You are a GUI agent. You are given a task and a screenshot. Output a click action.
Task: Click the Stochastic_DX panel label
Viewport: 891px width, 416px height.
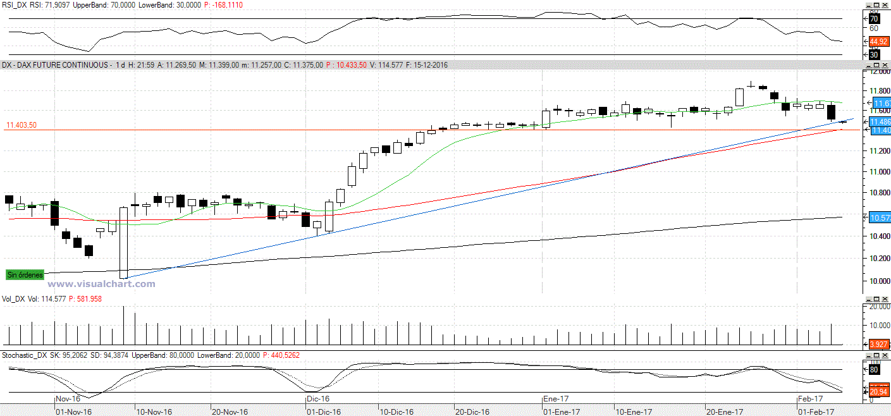(x=25, y=355)
